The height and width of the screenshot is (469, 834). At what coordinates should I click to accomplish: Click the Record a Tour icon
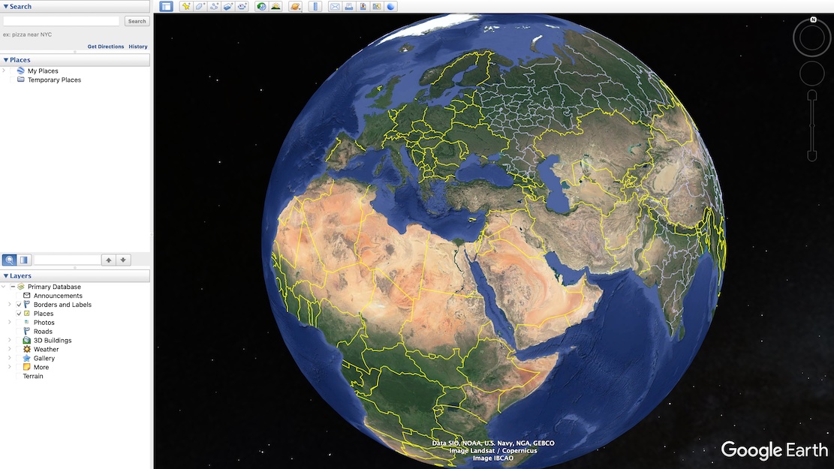[242, 7]
